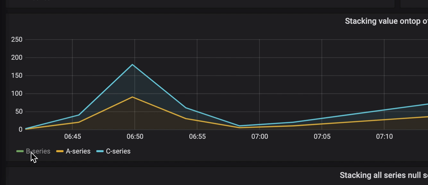This screenshot has height=185, width=428.
Task: Toggle B-series visibility in the legend
Action: 38,151
